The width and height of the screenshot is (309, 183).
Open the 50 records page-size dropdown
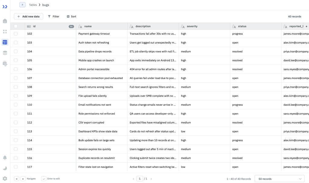tap(280, 179)
